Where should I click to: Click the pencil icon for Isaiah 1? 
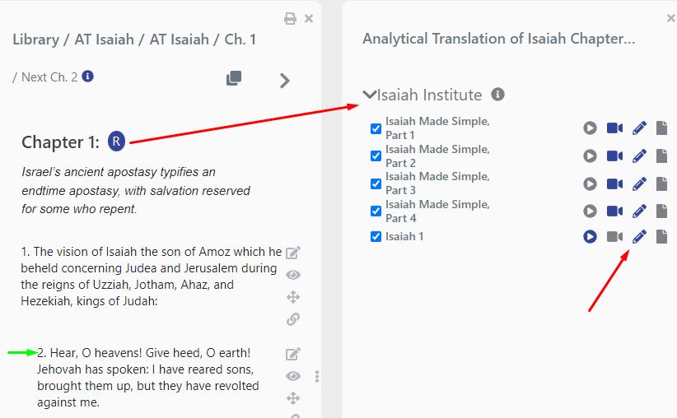639,237
